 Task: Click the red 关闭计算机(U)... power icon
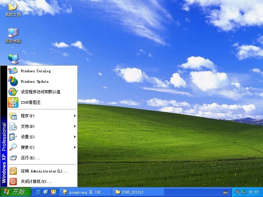point(13,181)
